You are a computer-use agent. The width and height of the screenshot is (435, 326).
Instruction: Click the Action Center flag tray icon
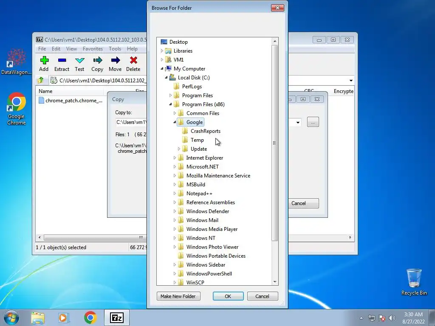point(382,318)
